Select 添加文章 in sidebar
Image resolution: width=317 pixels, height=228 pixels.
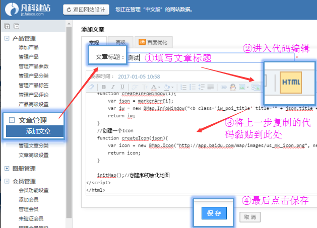pos(35,131)
